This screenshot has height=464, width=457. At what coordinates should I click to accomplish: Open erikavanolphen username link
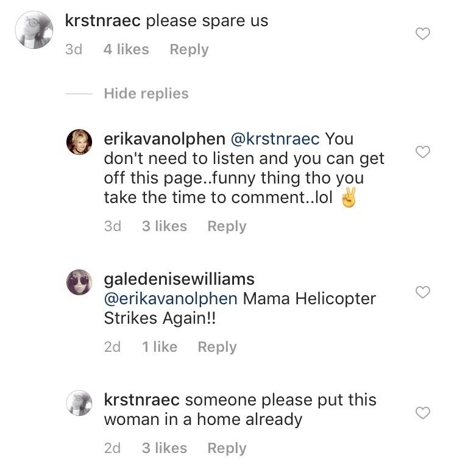(x=165, y=139)
